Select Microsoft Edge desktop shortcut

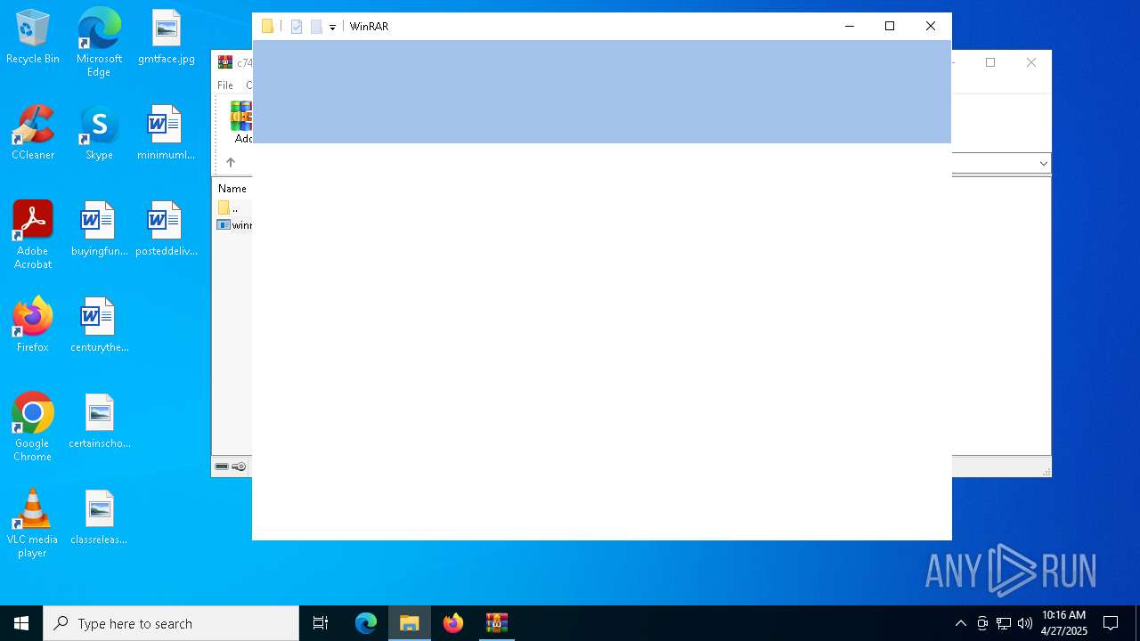coord(99,43)
